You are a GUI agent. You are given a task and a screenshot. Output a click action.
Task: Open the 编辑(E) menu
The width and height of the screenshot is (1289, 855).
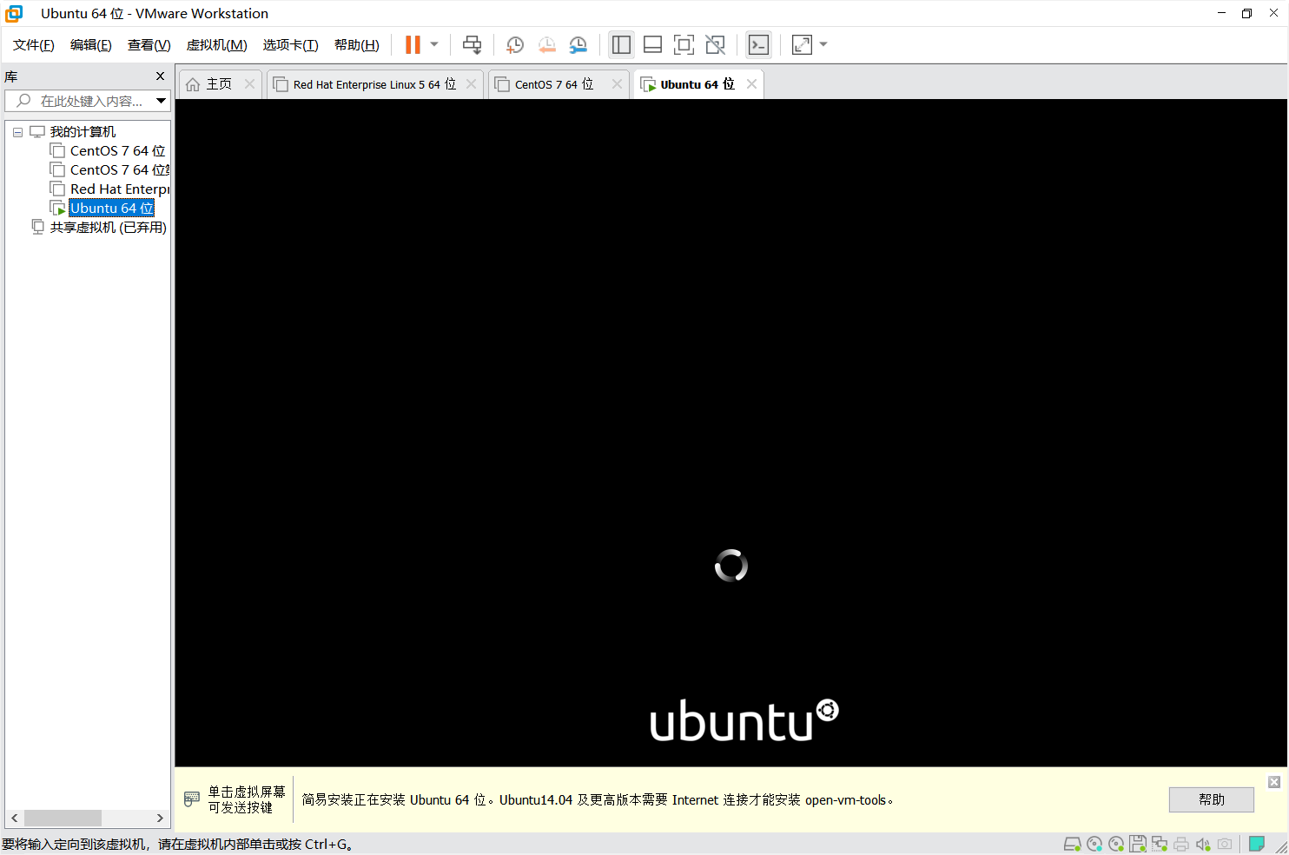coord(91,45)
